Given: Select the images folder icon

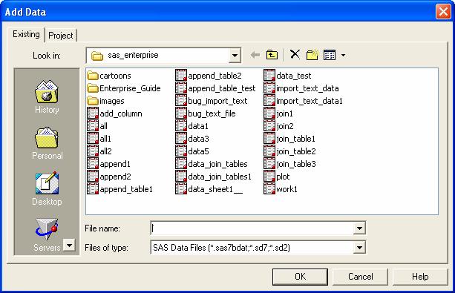Looking at the screenshot, I should [93, 101].
